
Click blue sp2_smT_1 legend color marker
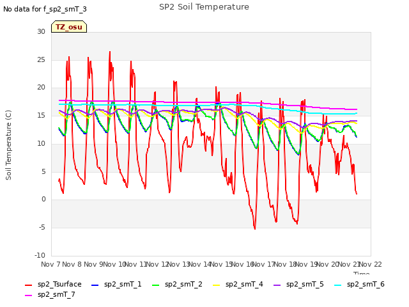[95, 285]
